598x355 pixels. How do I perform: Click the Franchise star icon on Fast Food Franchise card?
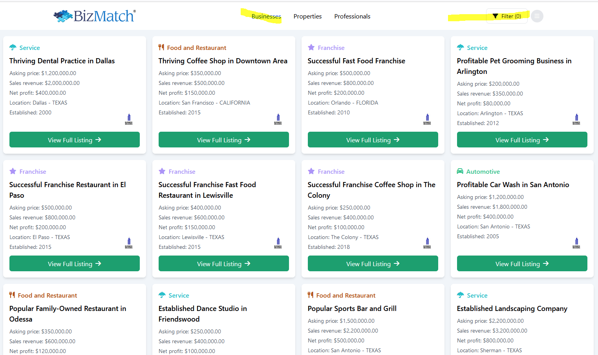pyautogui.click(x=311, y=48)
